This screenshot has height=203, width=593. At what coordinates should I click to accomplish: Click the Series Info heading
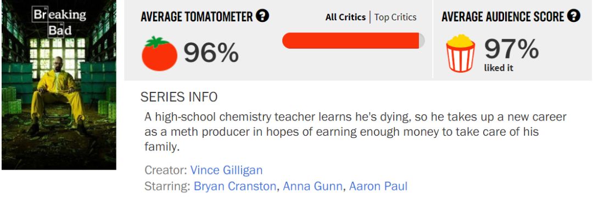[x=179, y=97]
